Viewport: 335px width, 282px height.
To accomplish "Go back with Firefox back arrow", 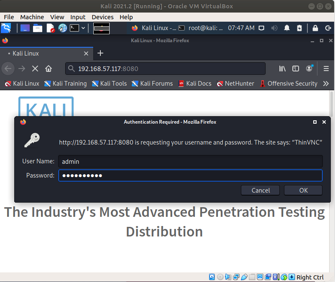I will pos(8,69).
